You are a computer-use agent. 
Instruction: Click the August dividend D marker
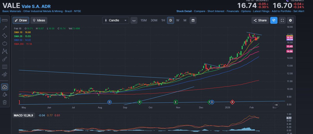point(109,102)
